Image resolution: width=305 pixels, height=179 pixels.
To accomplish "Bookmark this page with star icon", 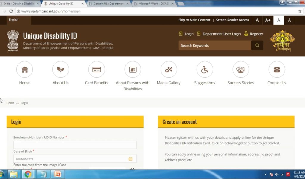I will [300, 11].
